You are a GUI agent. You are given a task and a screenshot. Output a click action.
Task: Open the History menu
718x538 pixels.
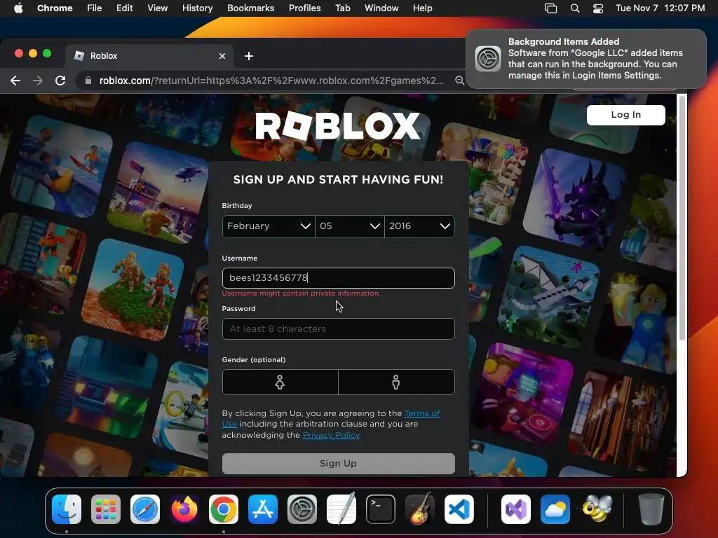pos(197,8)
